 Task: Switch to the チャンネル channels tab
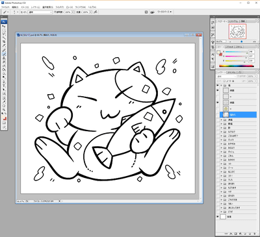pyautogui.click(x=232, y=73)
